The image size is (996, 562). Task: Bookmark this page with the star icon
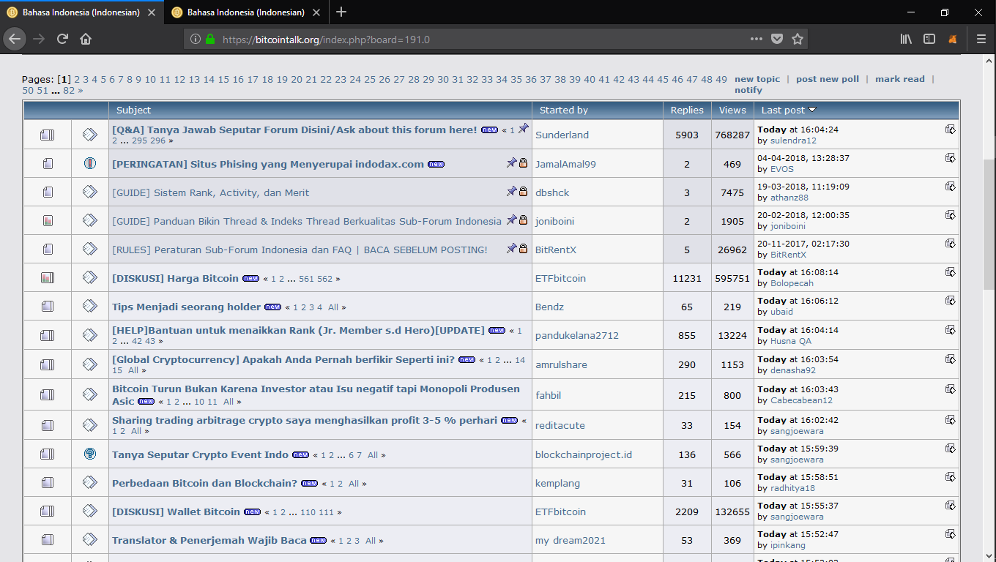[798, 39]
